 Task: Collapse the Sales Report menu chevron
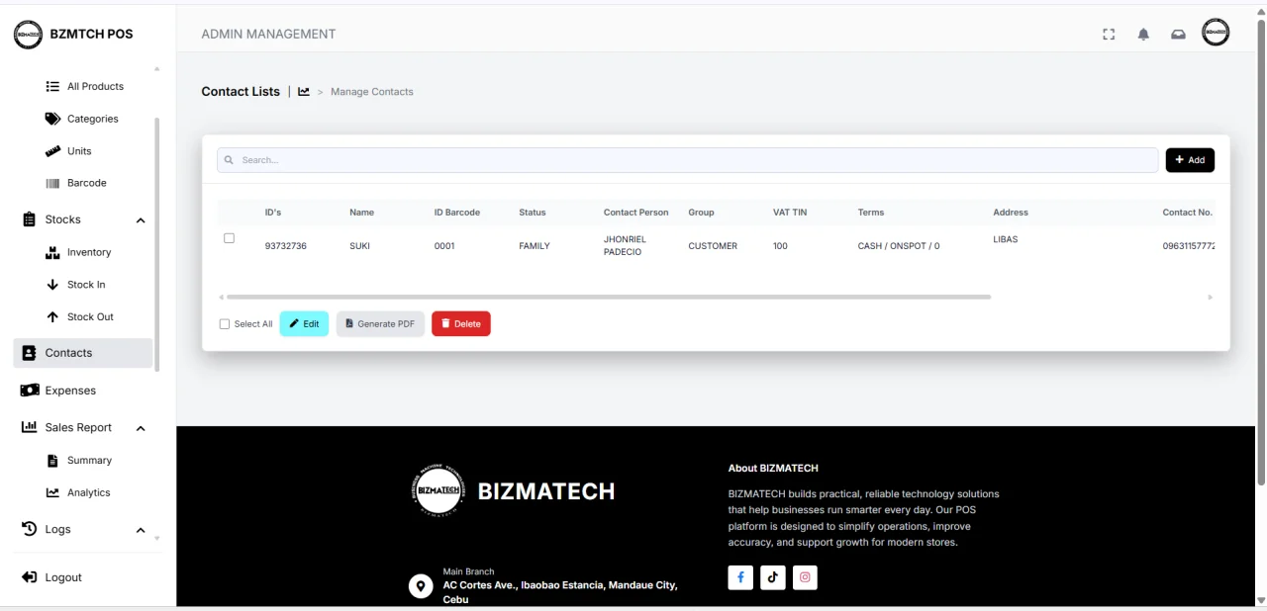141,428
